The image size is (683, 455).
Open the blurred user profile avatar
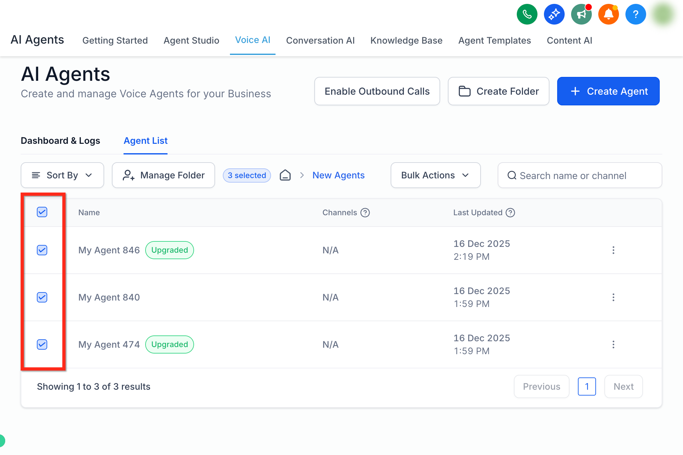point(663,14)
